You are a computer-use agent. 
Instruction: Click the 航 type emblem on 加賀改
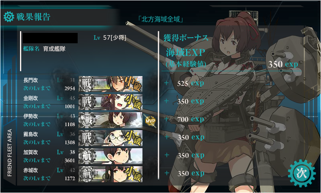[x=87, y=156]
